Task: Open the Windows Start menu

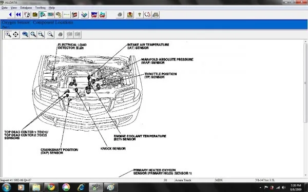Action: pos(6,187)
